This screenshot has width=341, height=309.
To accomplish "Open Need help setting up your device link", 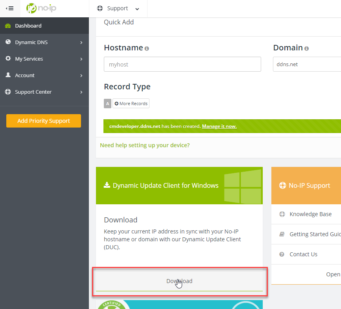I will point(145,145).
